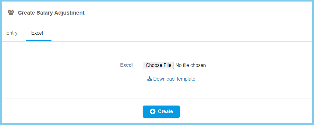Click the tray arrow icon for template download
314x125 pixels.
pos(150,79)
